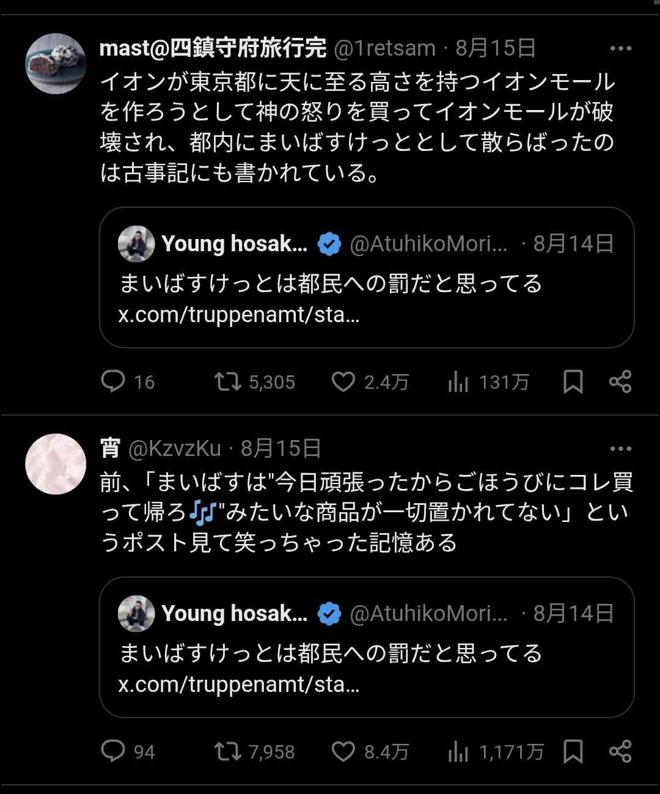Open mast's profile picture avatar
The height and width of the screenshot is (794, 660).
[56, 64]
